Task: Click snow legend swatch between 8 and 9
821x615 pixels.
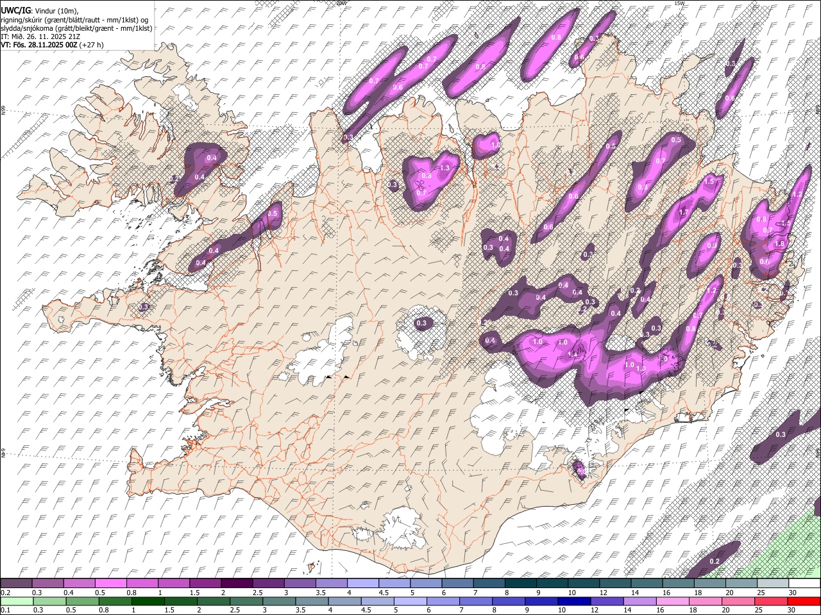Action: click(520, 583)
